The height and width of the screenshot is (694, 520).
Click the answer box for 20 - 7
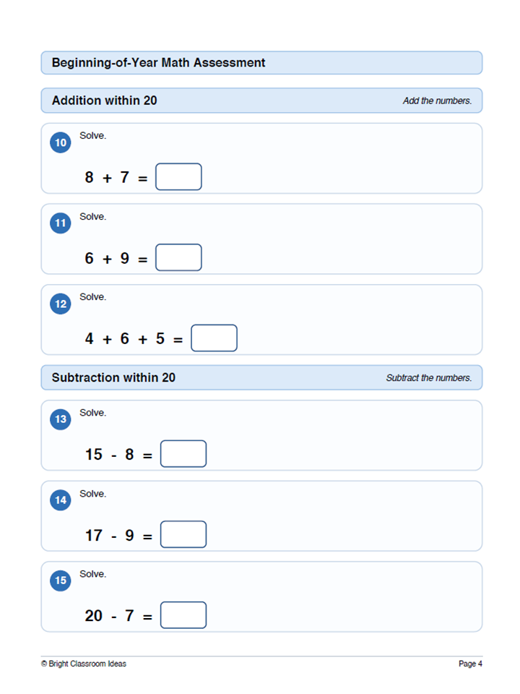tap(183, 614)
